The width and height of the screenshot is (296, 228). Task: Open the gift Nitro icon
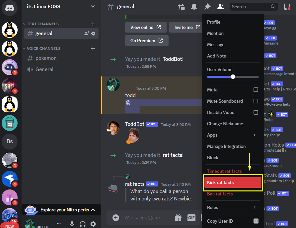178,218
